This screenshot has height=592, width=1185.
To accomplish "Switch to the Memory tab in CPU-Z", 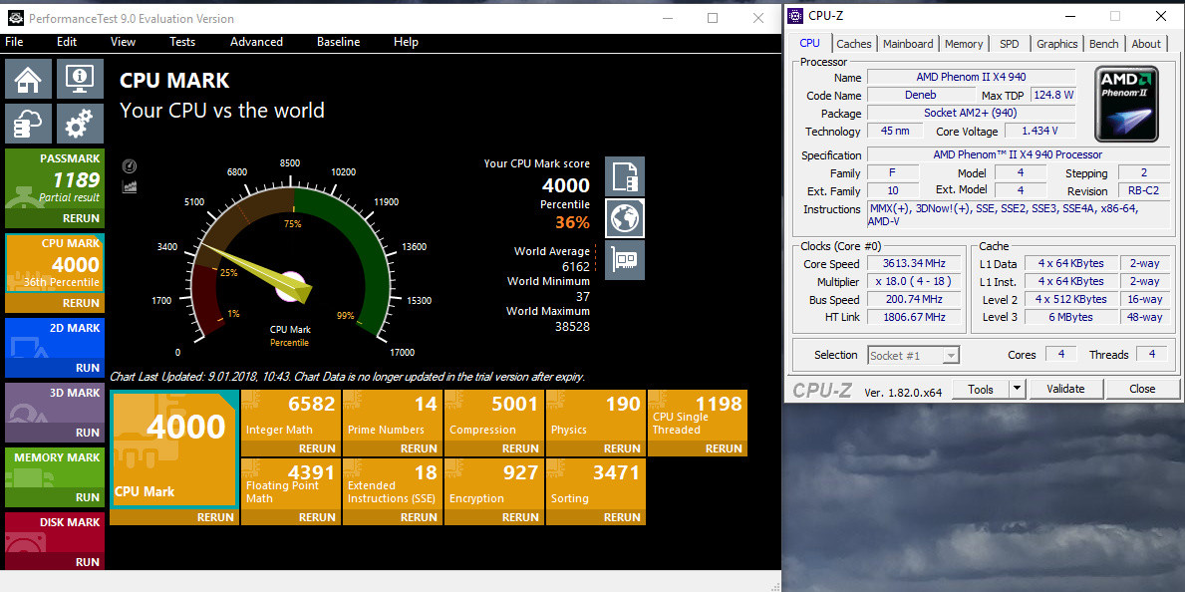I will (964, 44).
